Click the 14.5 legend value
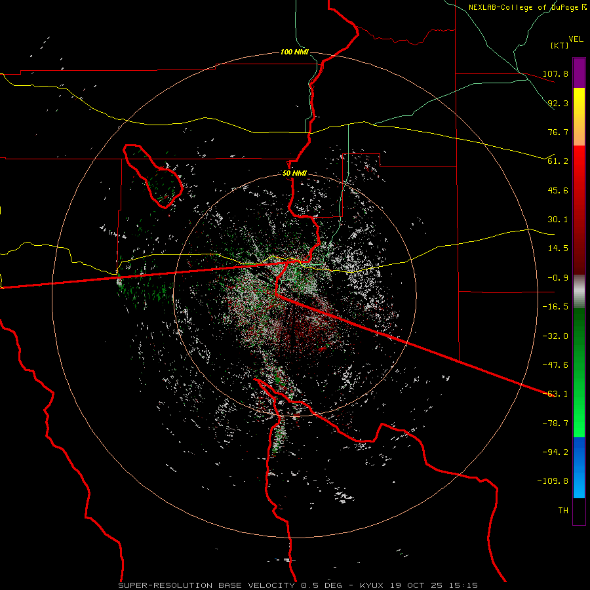Viewport: 590px width, 590px height. (x=558, y=248)
